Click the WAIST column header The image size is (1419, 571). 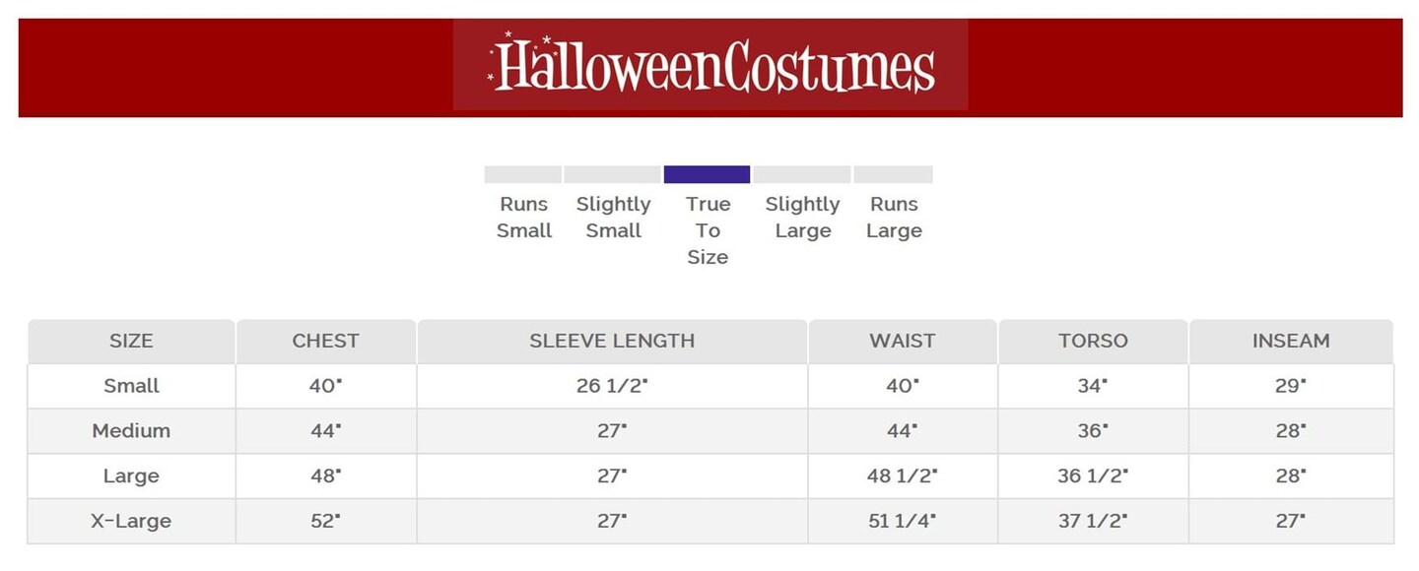(x=902, y=342)
